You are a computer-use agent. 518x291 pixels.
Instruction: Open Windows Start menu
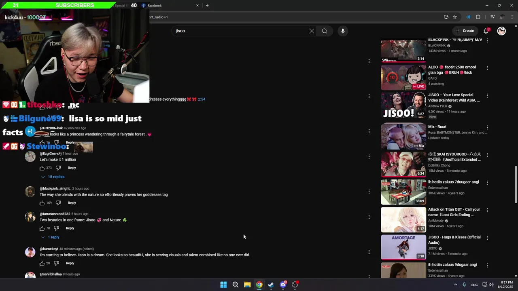click(x=223, y=285)
